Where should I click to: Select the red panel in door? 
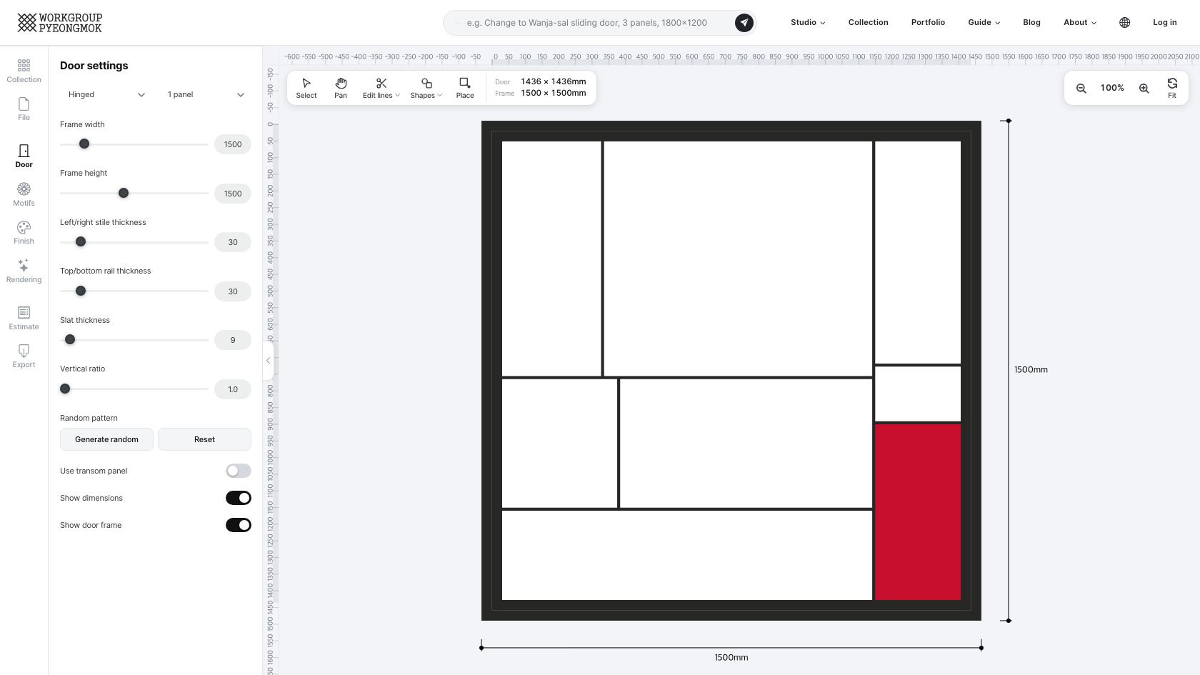918,512
